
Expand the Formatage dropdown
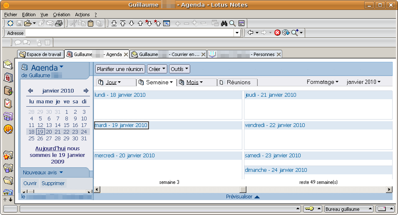[x=322, y=82]
